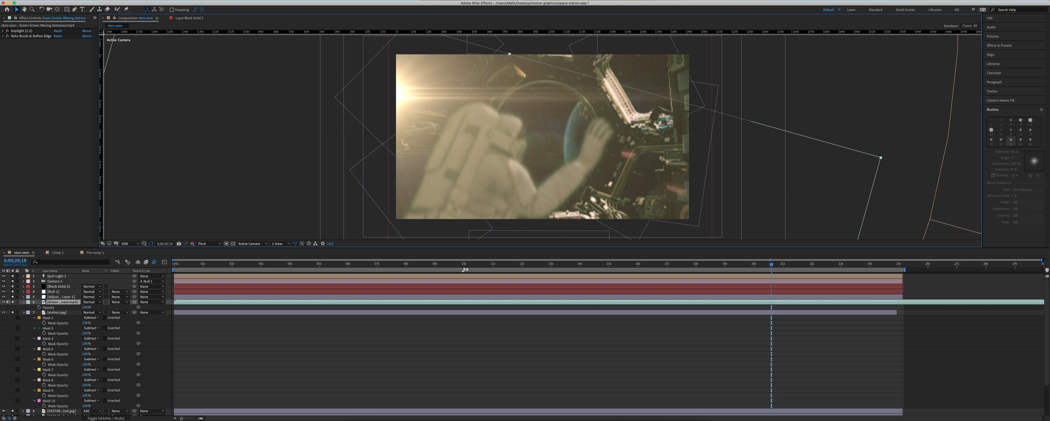The image size is (1050, 421).
Task: Select the Zoom tool in the toolbar
Action: (32, 9)
